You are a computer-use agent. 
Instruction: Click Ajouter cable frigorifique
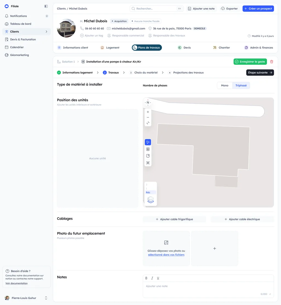[174, 219]
